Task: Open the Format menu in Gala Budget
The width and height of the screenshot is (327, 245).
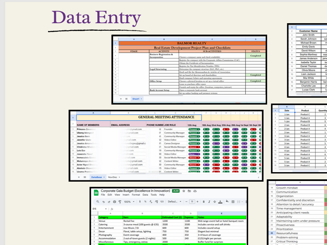Action: pos(136,195)
